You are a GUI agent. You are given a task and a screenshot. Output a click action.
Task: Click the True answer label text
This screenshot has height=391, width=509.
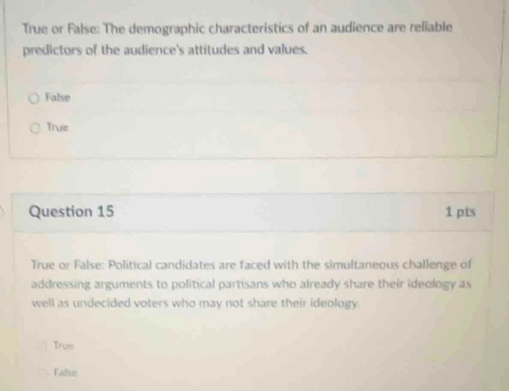[x=57, y=127]
